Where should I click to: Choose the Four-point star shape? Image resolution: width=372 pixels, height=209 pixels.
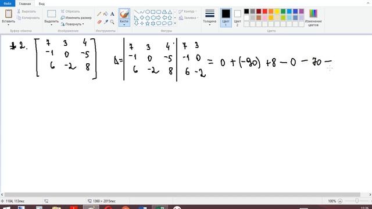[x=142, y=23]
